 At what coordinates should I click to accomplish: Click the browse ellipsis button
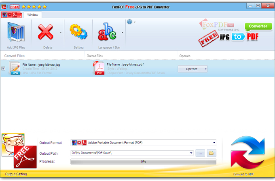(200, 153)
